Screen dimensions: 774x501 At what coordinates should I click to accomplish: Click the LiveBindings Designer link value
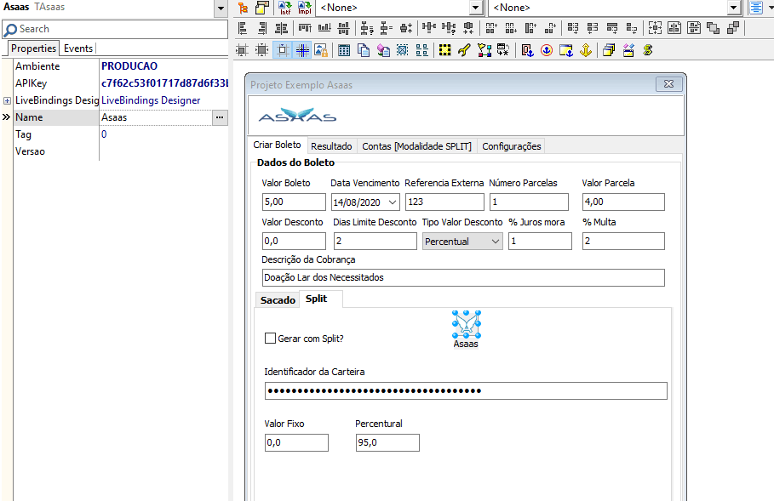(x=151, y=100)
